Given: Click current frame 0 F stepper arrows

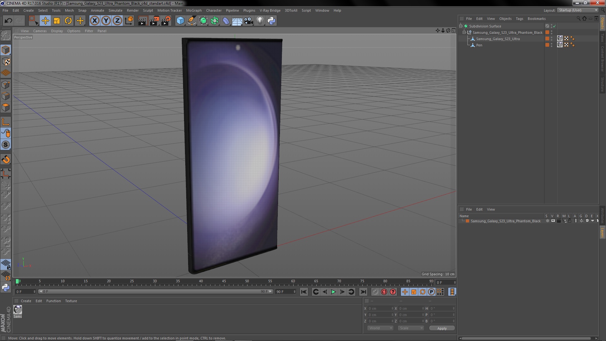Looking at the screenshot, I should (x=34, y=292).
